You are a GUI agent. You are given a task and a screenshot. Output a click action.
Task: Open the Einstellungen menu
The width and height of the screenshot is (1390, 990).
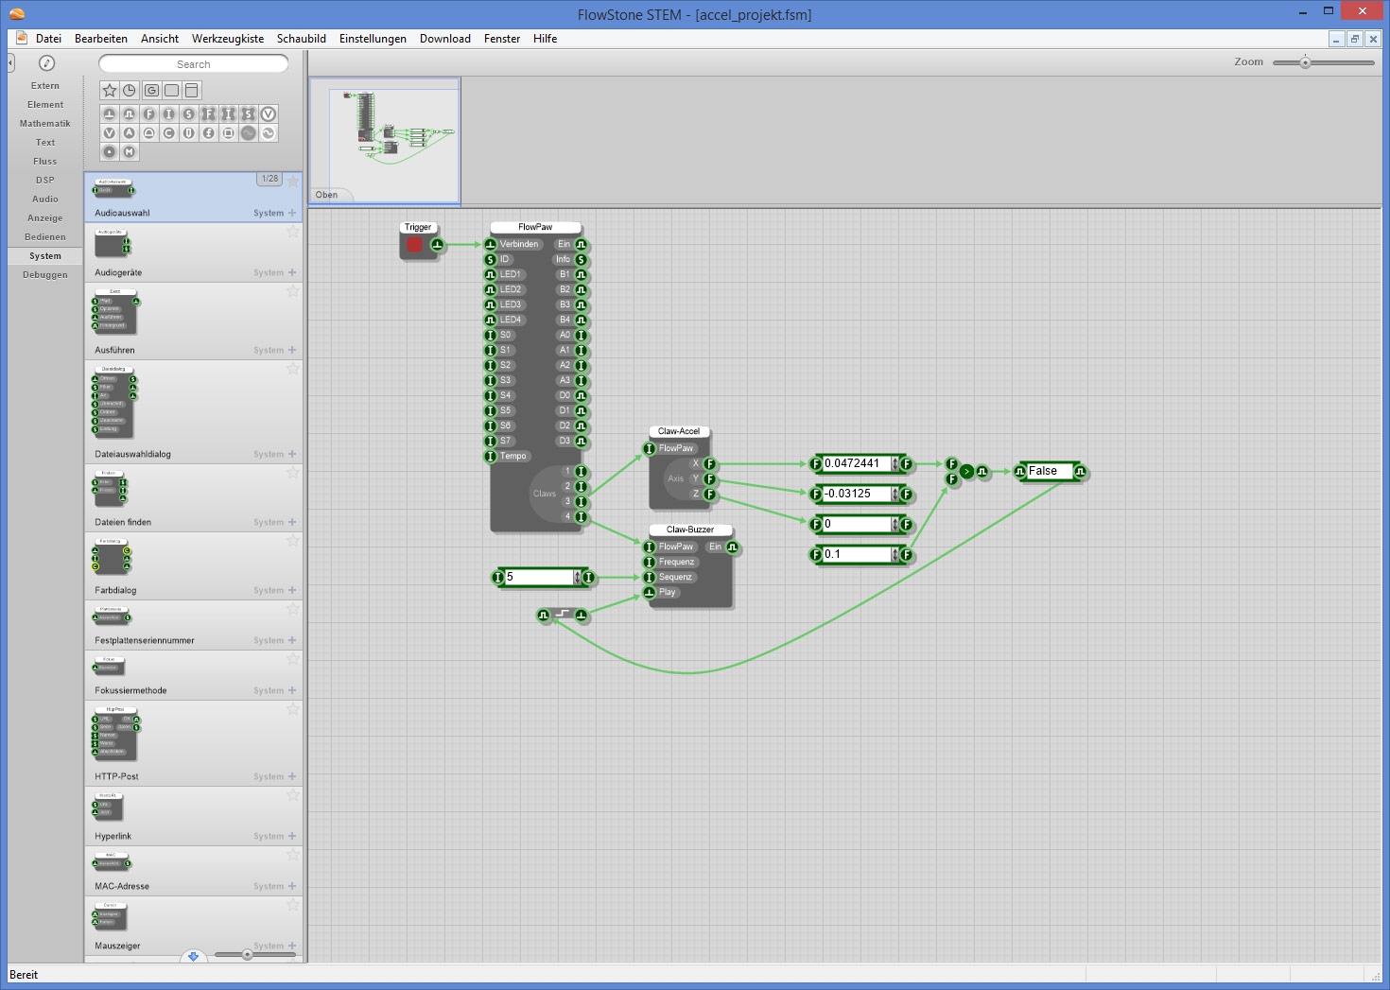pyautogui.click(x=373, y=39)
